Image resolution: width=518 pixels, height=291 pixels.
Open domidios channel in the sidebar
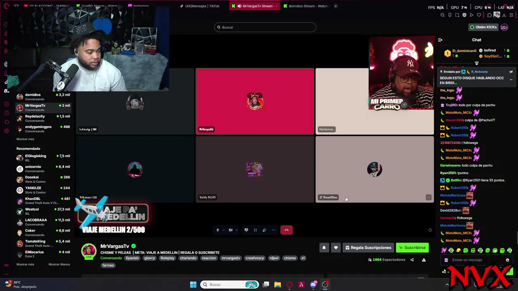click(x=43, y=97)
